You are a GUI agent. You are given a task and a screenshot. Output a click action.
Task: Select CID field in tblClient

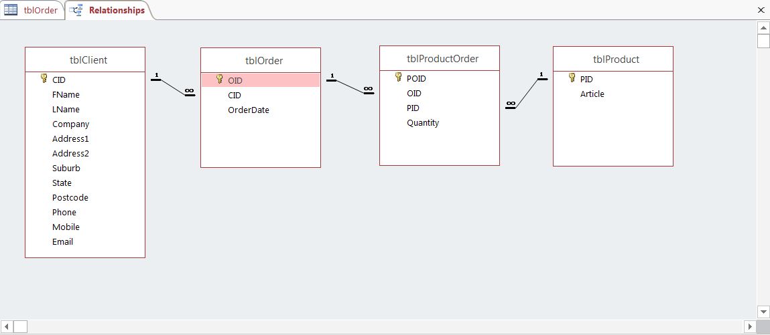pos(58,80)
